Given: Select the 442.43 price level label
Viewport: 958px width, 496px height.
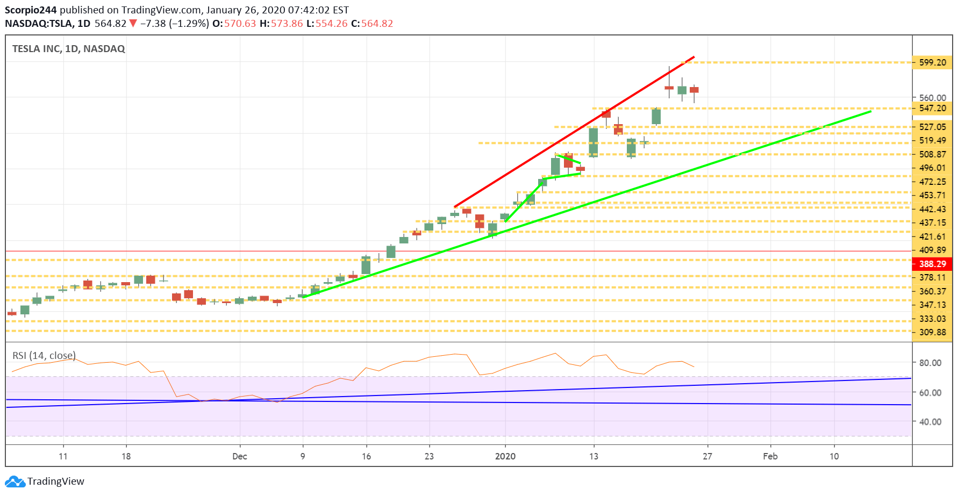Looking at the screenshot, I should 932,209.
